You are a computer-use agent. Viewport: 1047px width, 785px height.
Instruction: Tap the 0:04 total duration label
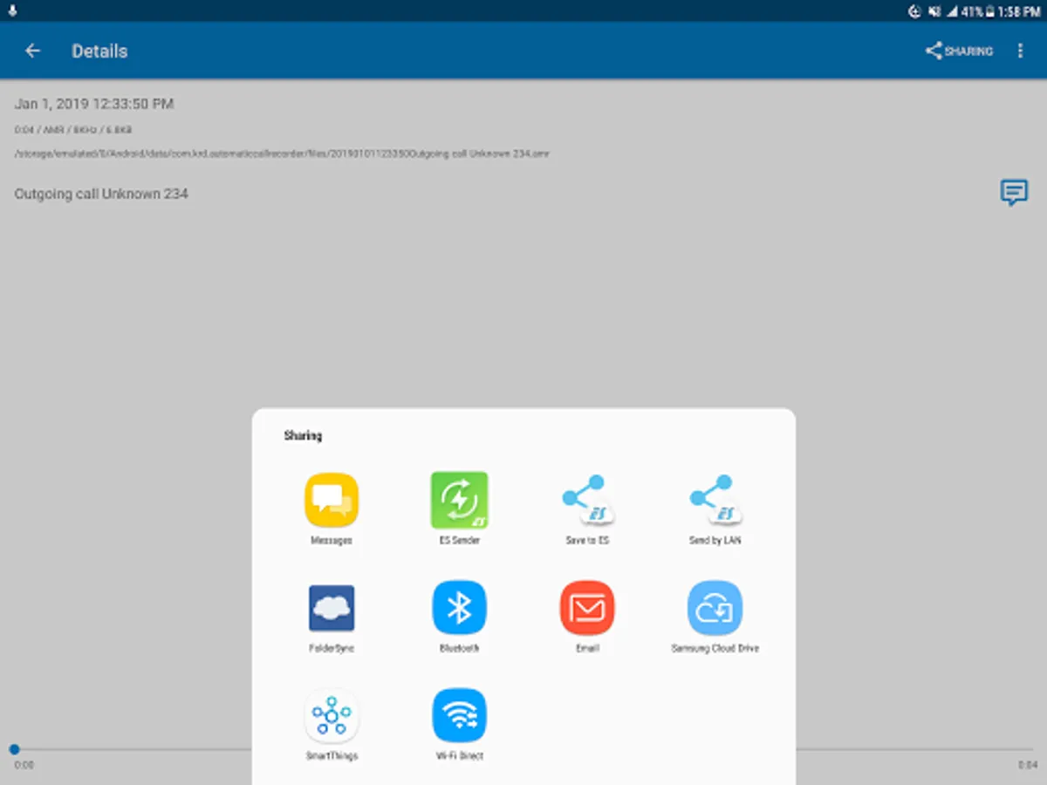click(x=1029, y=765)
